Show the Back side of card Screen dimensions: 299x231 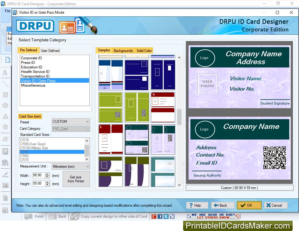pos(57,216)
